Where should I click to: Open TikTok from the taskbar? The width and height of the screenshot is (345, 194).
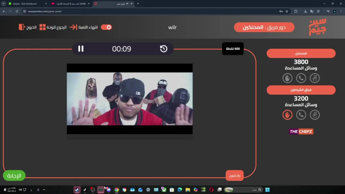click(x=85, y=190)
